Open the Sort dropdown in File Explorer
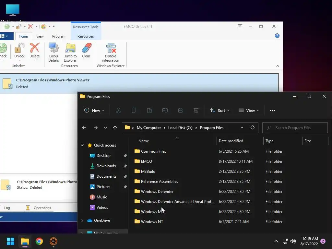The width and height of the screenshot is (332, 249). coord(219,110)
